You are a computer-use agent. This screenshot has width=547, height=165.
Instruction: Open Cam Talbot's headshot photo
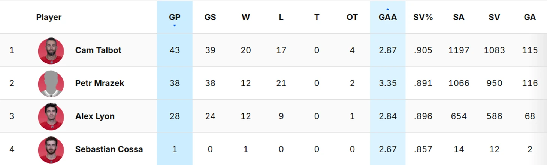click(x=51, y=50)
